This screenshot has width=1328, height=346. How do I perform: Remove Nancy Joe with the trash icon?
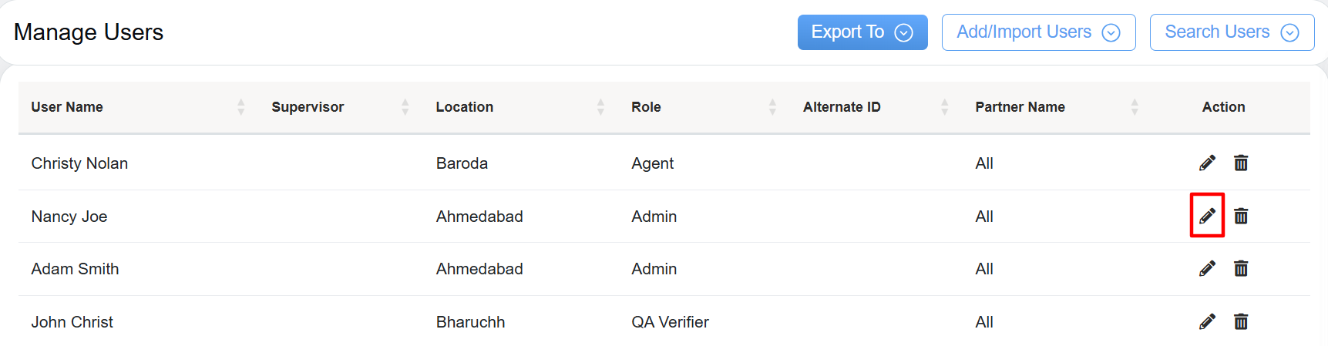point(1241,216)
